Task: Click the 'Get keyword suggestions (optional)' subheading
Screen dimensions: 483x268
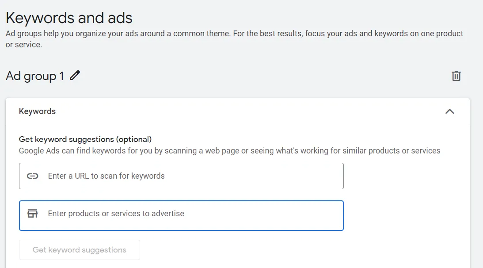Action: pyautogui.click(x=85, y=139)
